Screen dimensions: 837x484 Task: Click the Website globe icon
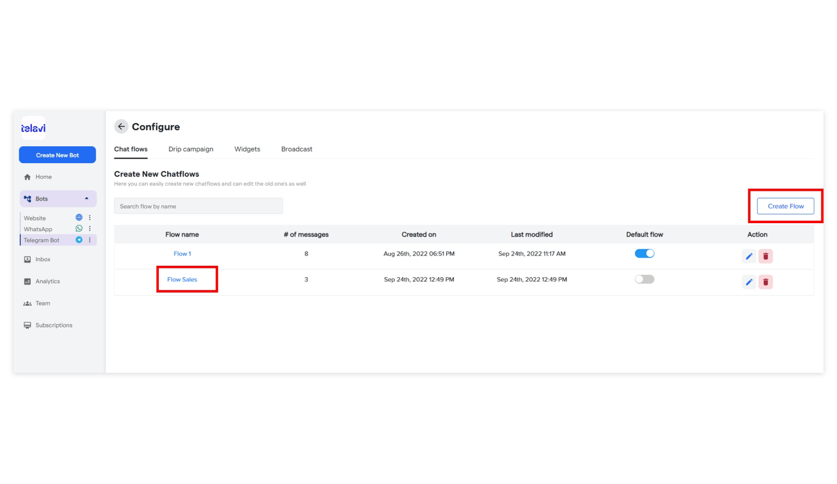[x=79, y=217]
